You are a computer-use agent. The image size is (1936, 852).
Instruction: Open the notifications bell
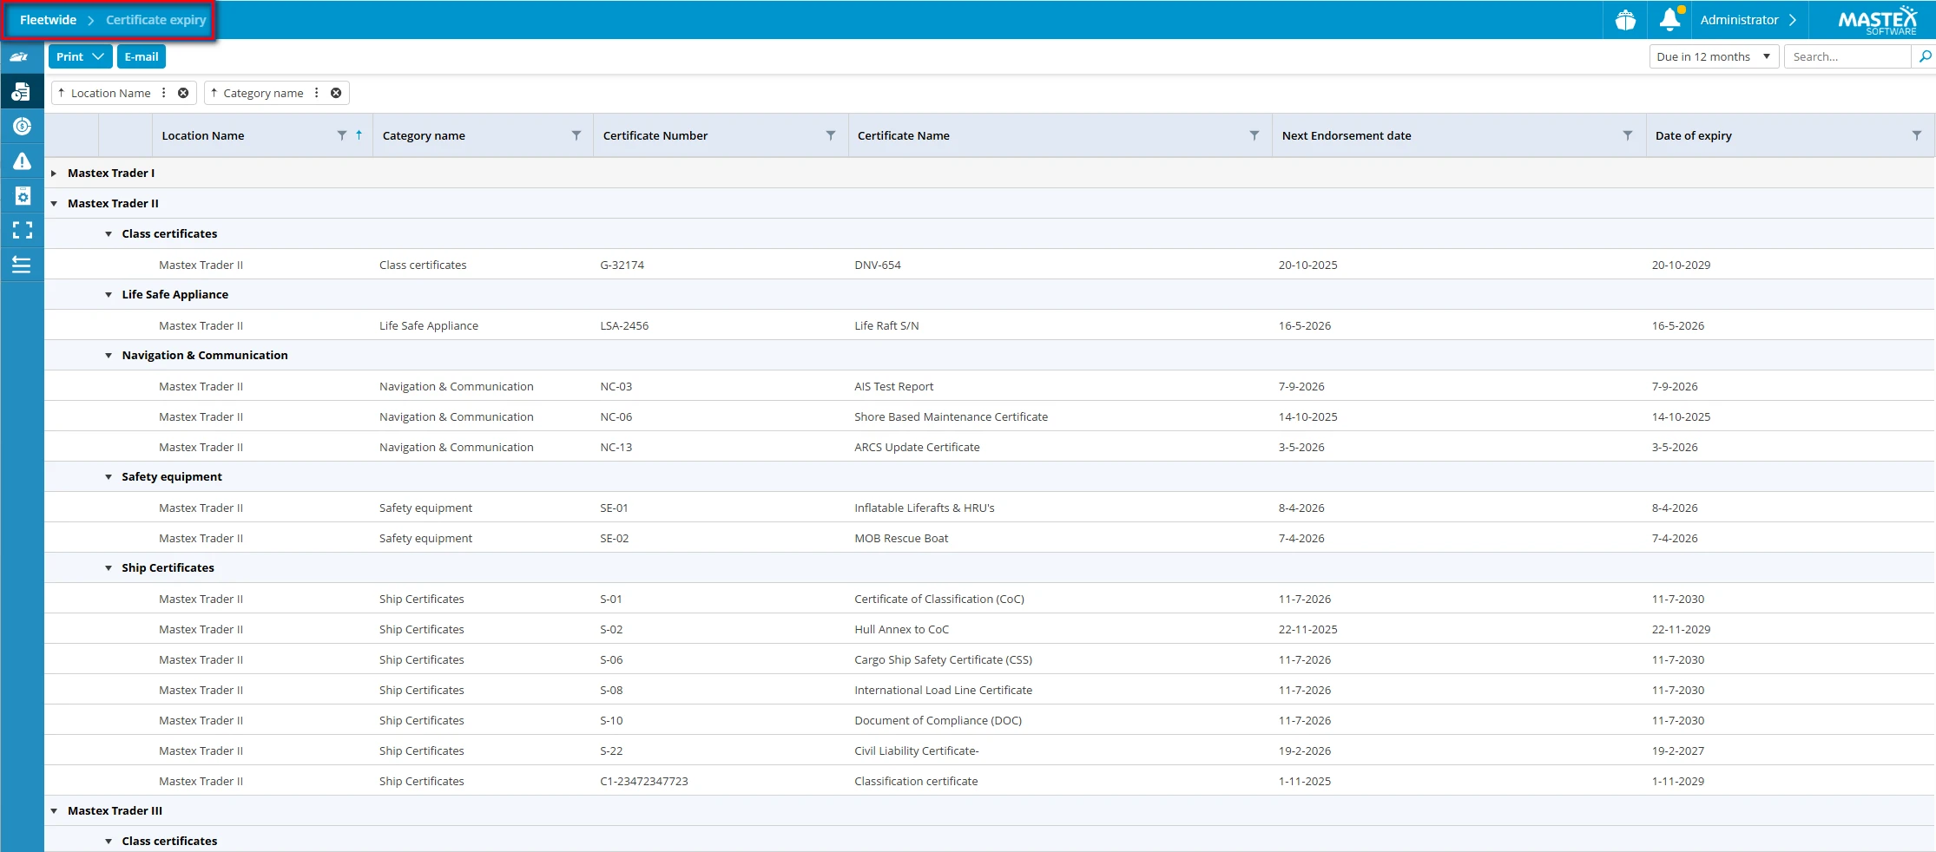point(1669,19)
